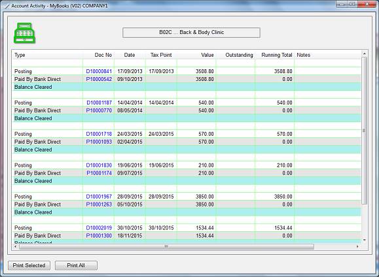Select Balance Cleared row below P10000770
379x277 pixels.
(187, 118)
